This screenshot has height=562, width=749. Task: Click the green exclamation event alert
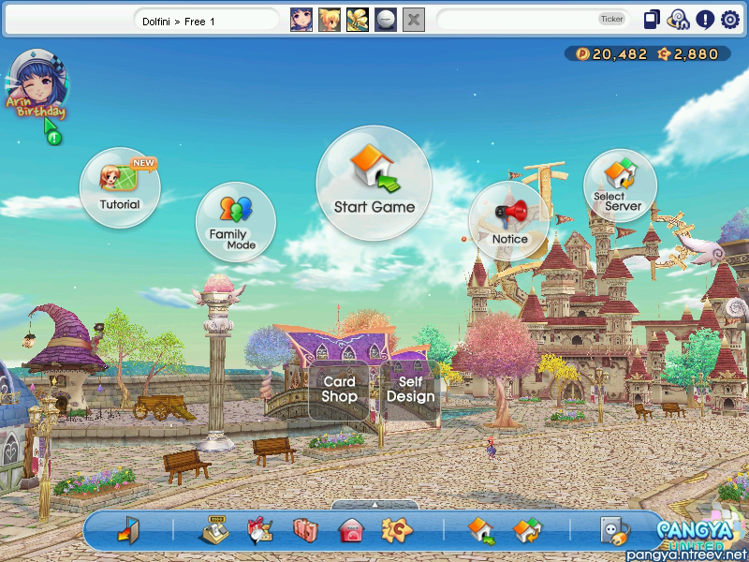click(54, 139)
